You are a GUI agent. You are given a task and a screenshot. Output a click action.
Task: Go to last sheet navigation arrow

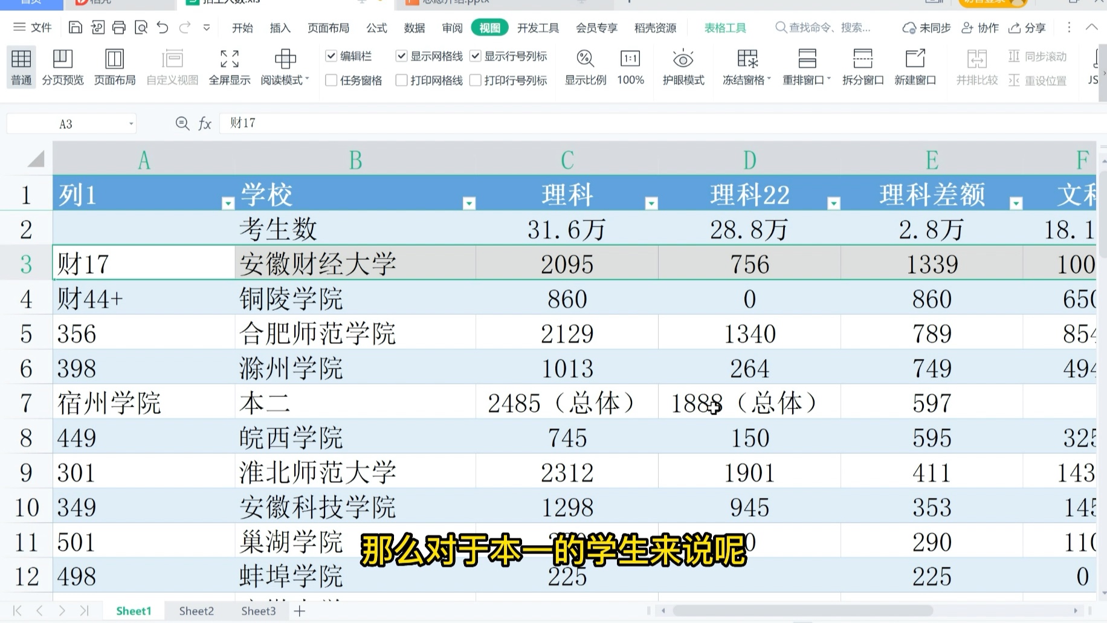84,611
